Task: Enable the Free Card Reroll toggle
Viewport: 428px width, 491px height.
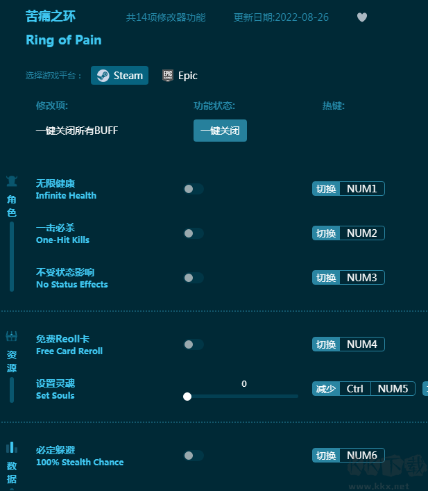Action: click(x=194, y=344)
